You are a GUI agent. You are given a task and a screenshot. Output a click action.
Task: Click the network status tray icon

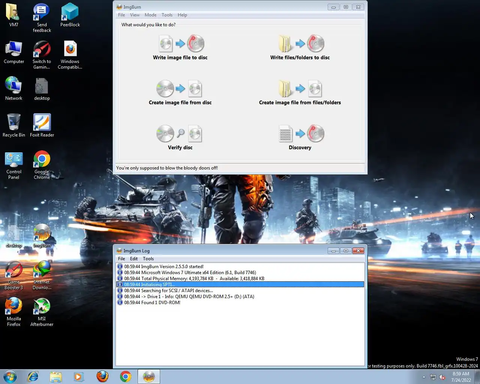point(433,377)
